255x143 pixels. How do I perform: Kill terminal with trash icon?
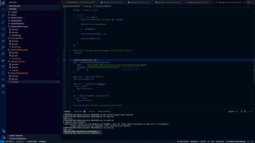click(245, 112)
